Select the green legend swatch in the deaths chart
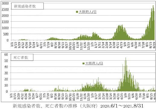The height and width of the screenshot is (109, 156). pos(83,64)
